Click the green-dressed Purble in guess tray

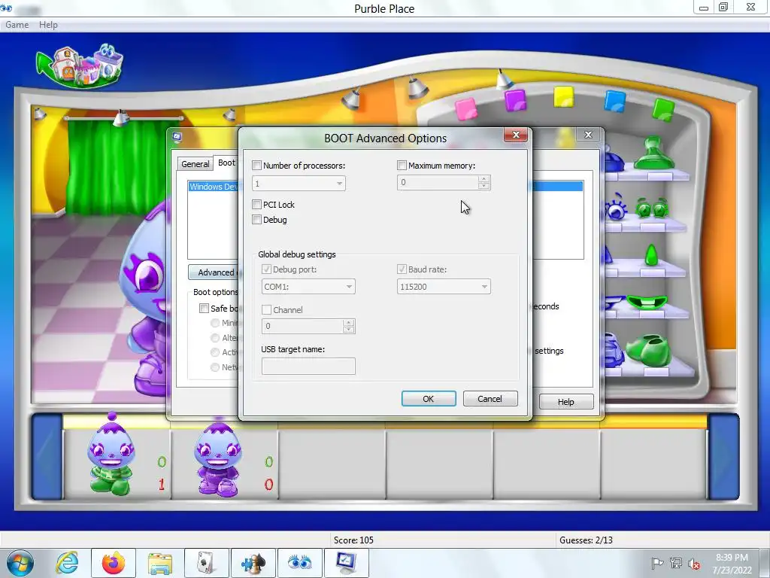click(x=111, y=454)
